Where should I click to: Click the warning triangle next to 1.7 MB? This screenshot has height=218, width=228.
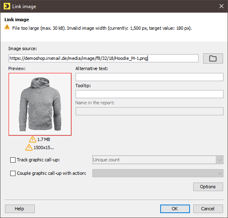(32, 139)
